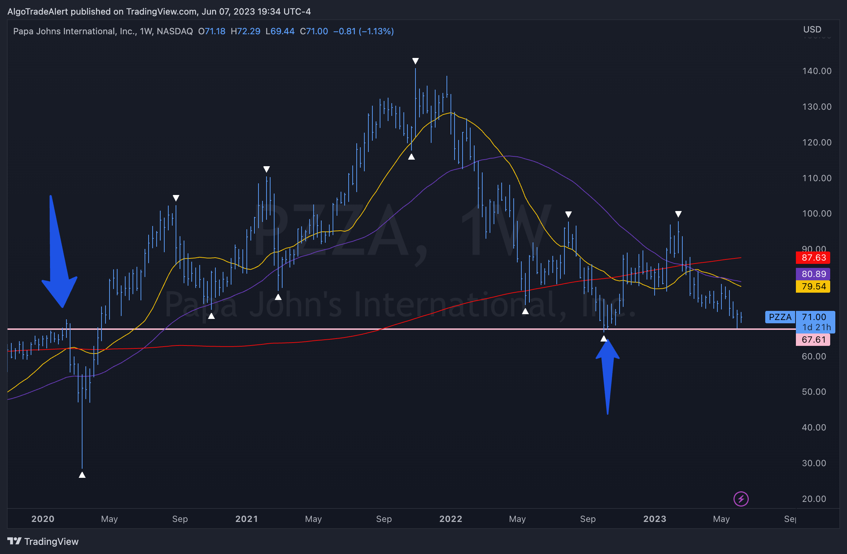Click the 2023 time axis label
Viewport: 847px width, 554px height.
point(655,519)
